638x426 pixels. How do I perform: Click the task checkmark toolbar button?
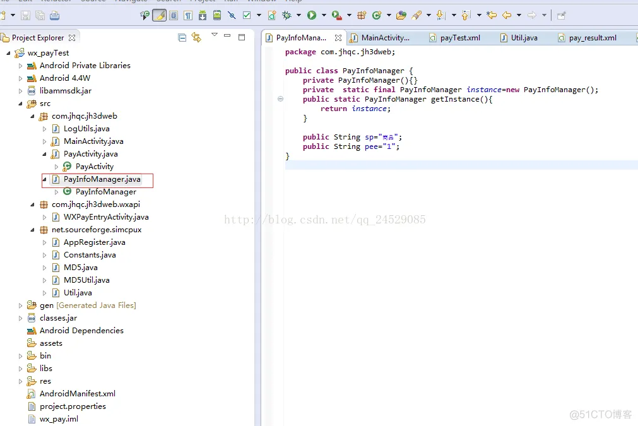point(247,15)
